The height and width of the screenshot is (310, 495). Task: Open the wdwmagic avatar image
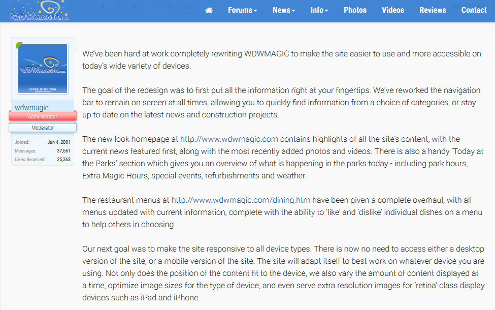point(43,69)
